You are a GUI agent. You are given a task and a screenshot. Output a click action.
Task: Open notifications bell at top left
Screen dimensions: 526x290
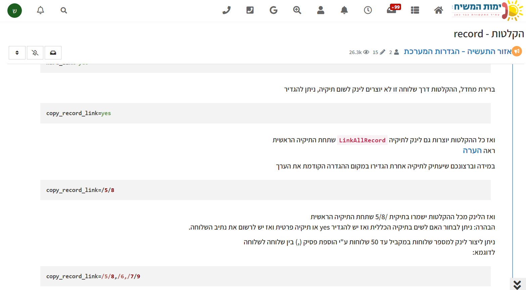(41, 10)
